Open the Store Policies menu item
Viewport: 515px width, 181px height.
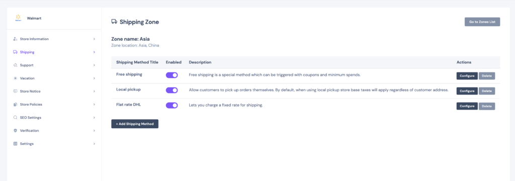pyautogui.click(x=54, y=105)
